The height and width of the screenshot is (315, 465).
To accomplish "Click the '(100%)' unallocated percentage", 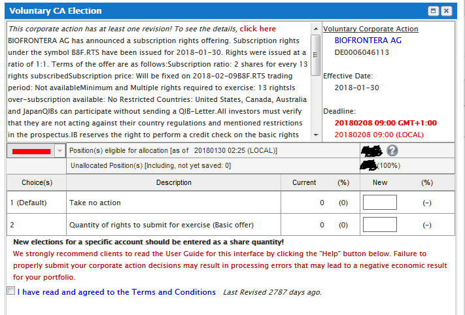I will (x=388, y=165).
